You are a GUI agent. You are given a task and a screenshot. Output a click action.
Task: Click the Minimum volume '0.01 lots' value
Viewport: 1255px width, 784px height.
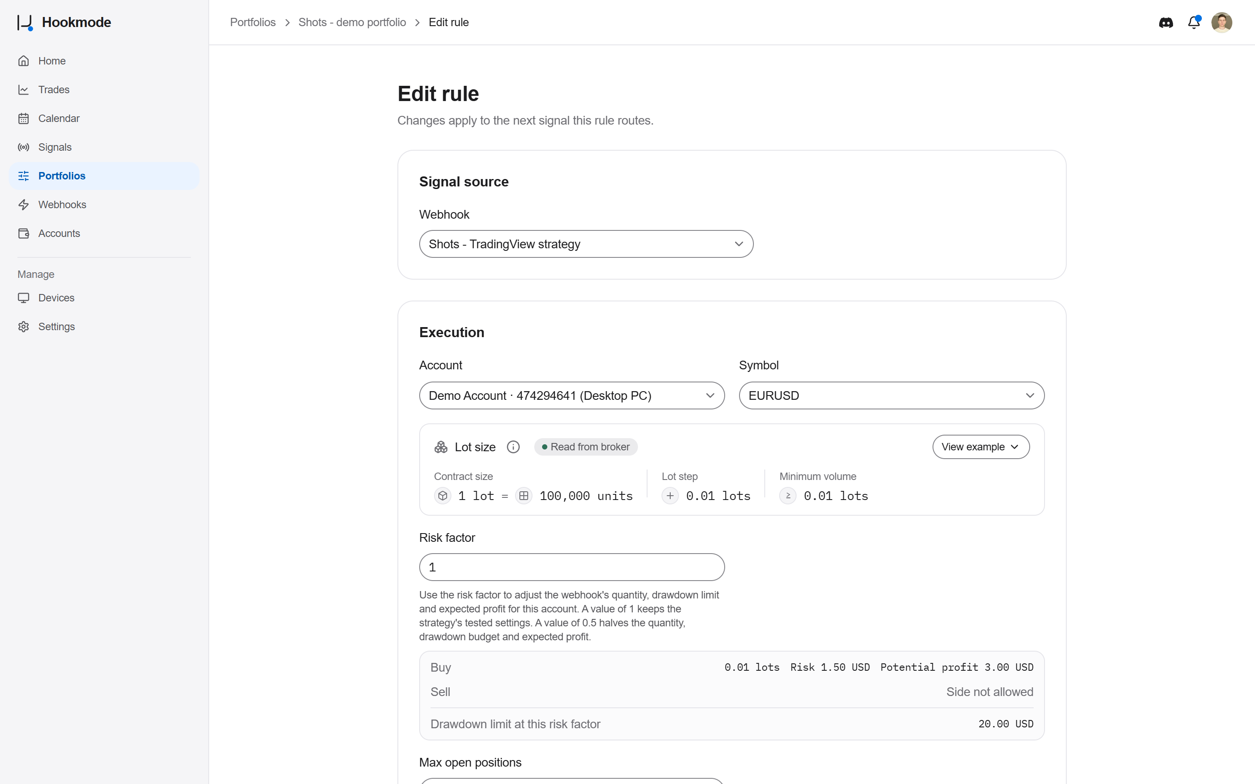[836, 496]
